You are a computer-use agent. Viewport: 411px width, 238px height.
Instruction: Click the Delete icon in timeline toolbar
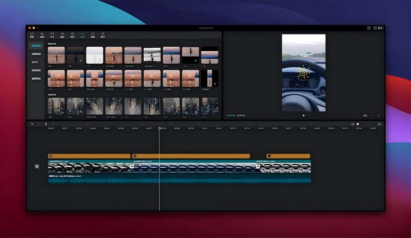pyautogui.click(x=53, y=124)
